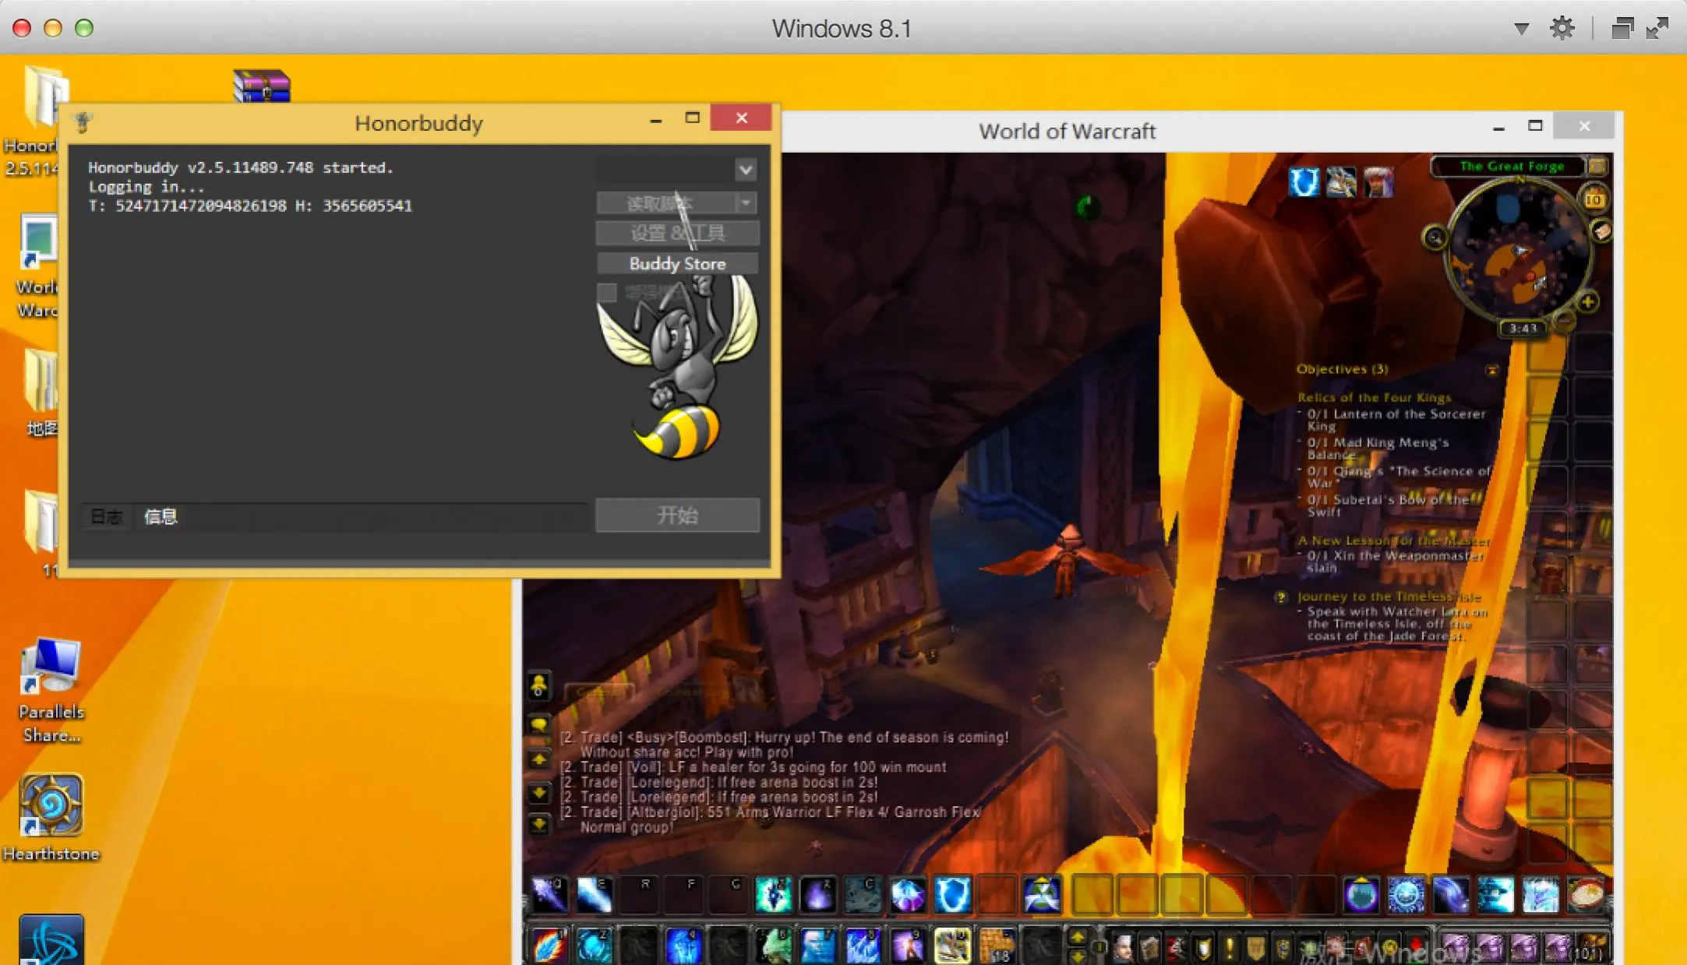This screenshot has width=1687, height=965.
Task: Click the fireball spell in bottom action bar
Action: pyautogui.click(x=549, y=946)
